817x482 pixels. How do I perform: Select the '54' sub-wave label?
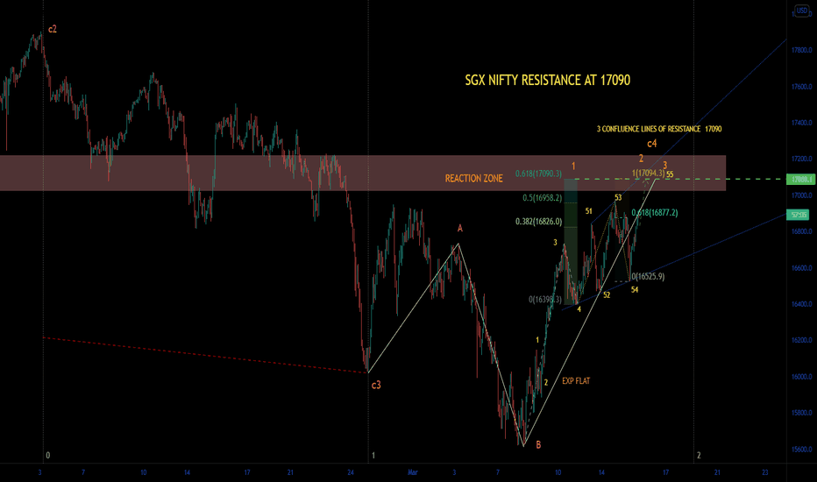pyautogui.click(x=634, y=290)
